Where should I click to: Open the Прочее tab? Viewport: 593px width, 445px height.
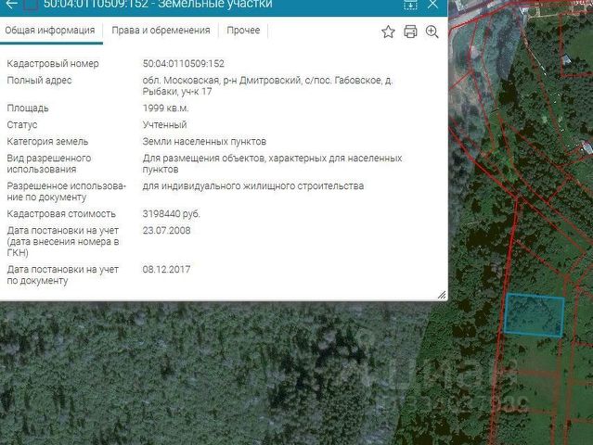(243, 31)
